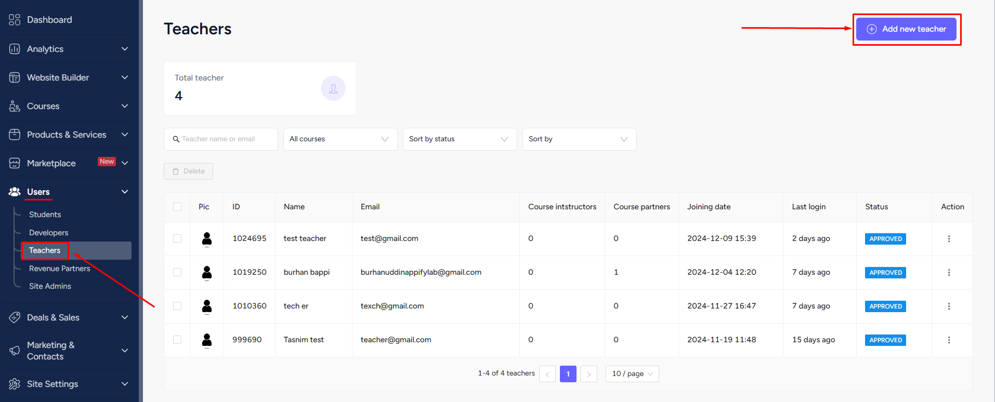995x402 pixels.
Task: Click email test@gmail.com
Action: click(x=389, y=238)
